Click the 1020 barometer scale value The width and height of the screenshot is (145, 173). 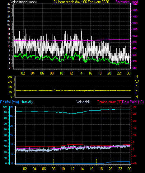135,23
